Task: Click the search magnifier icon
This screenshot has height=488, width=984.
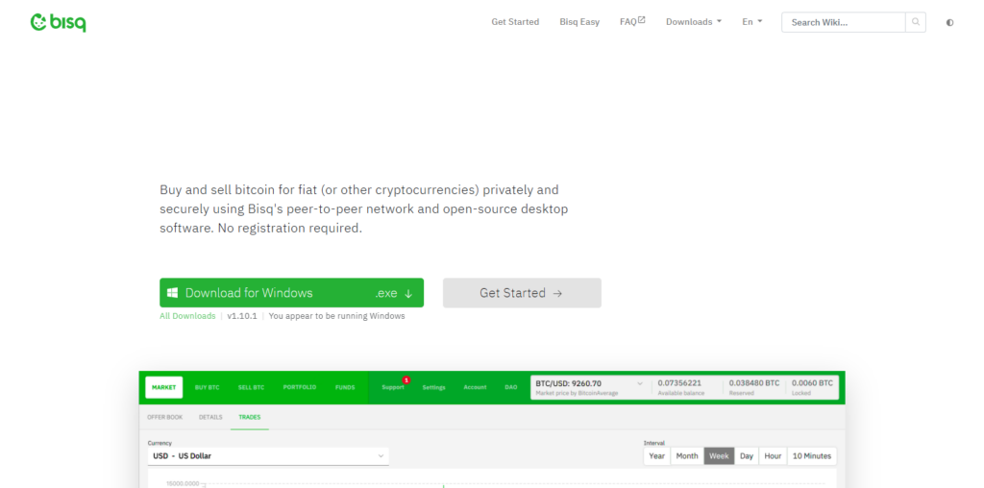Action: click(x=916, y=23)
